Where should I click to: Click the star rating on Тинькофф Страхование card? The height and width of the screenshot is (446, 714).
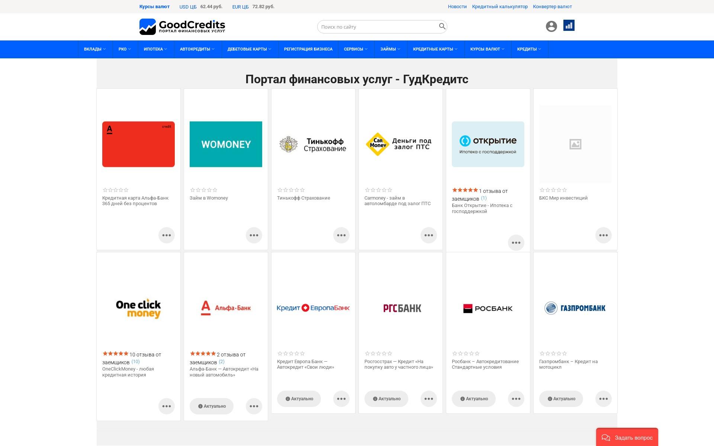coord(291,190)
